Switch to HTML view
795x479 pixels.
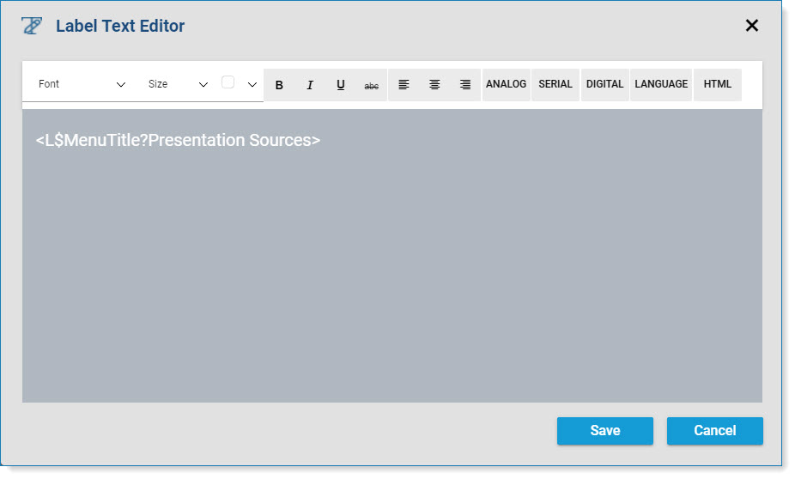pos(718,85)
